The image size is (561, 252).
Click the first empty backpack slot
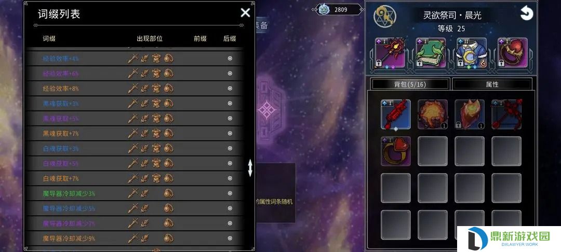433,151
